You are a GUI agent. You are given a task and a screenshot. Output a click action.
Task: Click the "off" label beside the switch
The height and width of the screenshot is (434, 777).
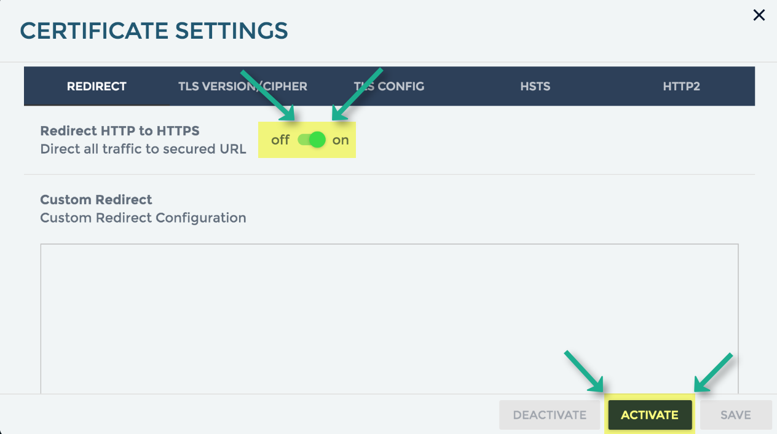coord(280,140)
